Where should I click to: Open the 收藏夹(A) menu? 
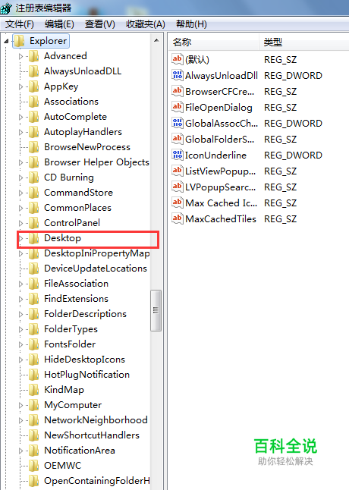pyautogui.click(x=145, y=24)
